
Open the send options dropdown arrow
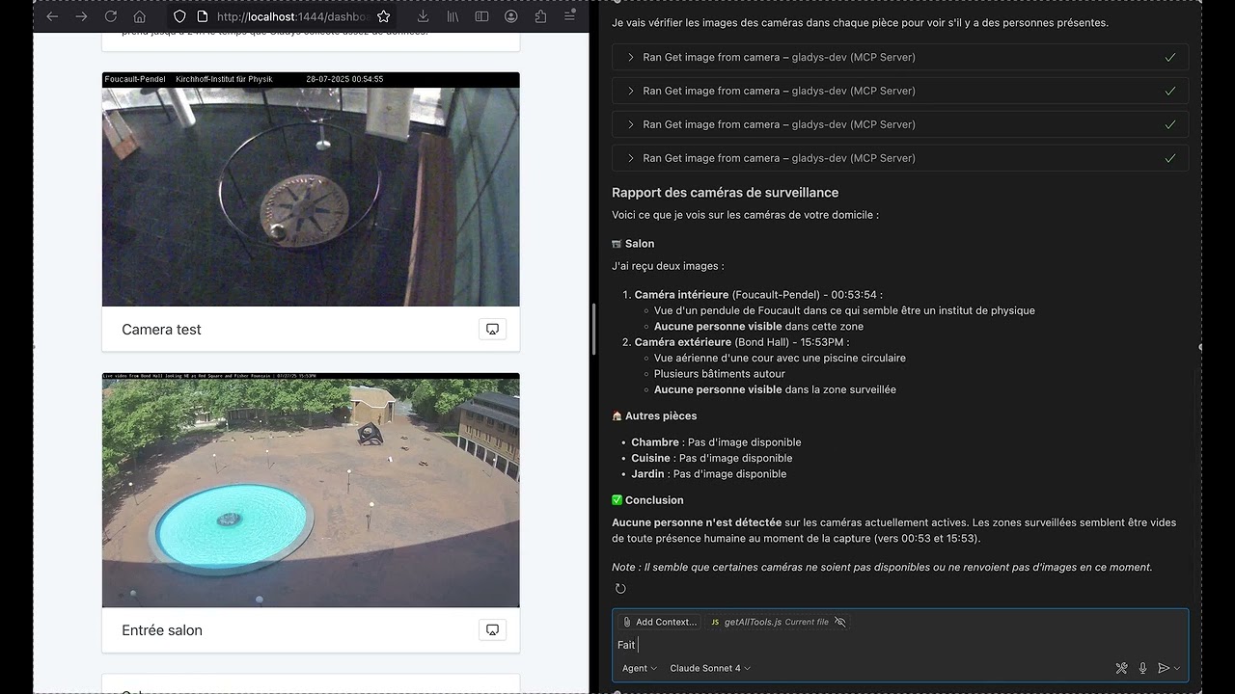click(x=1177, y=668)
